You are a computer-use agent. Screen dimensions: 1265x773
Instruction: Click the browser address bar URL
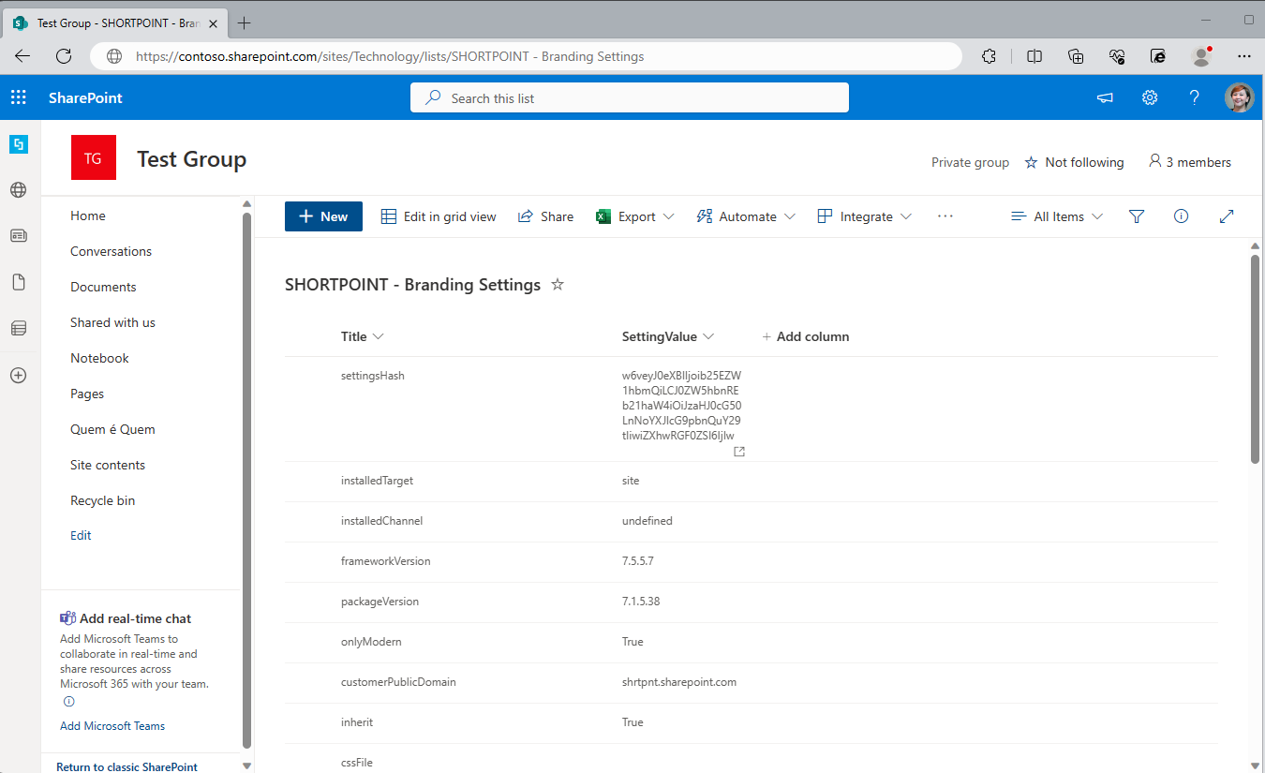(x=390, y=56)
